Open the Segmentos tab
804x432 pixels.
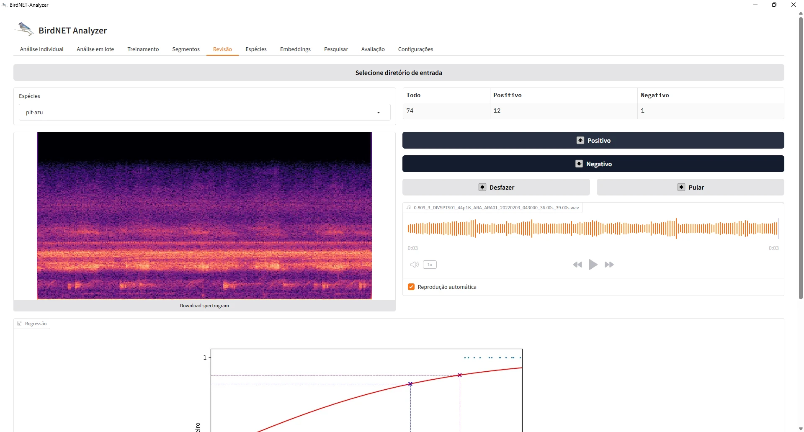pos(186,49)
